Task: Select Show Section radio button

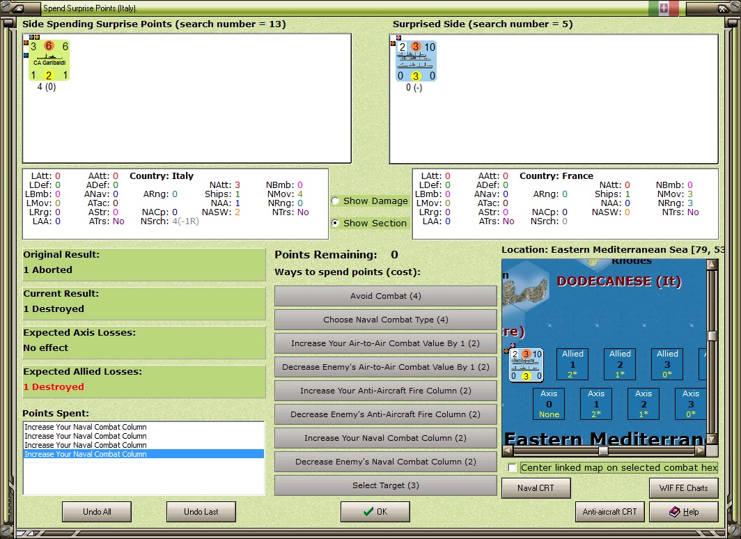Action: [x=335, y=223]
